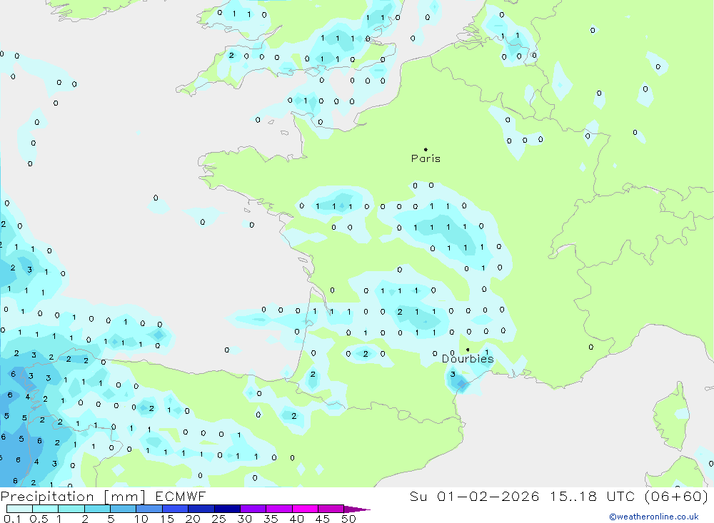The width and height of the screenshot is (714, 523).
Task: Click the value 2 over southwest England
Action: pyautogui.click(x=231, y=55)
